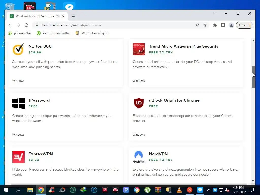Open the tab search chevron

(x=214, y=13)
